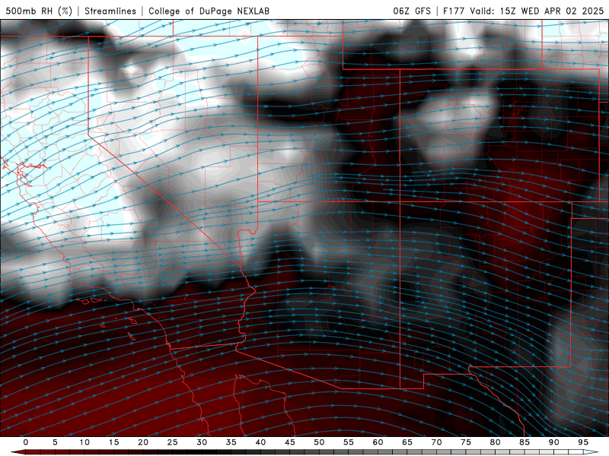This screenshot has width=609, height=456.
Task: Click the "80" humidity legend number
Action: [x=495, y=442]
